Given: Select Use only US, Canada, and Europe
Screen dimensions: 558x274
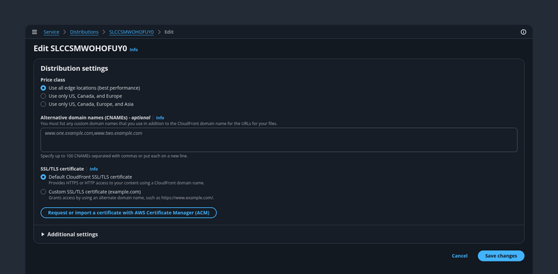Looking at the screenshot, I should 43,96.
